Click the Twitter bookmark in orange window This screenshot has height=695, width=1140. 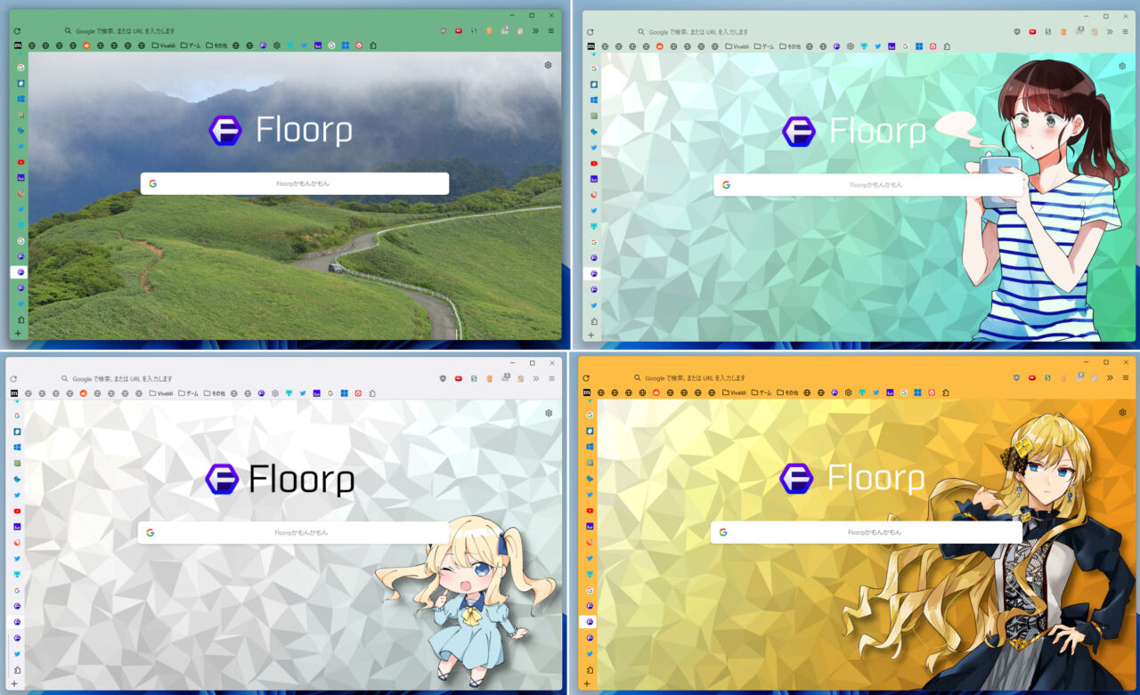[x=877, y=392]
